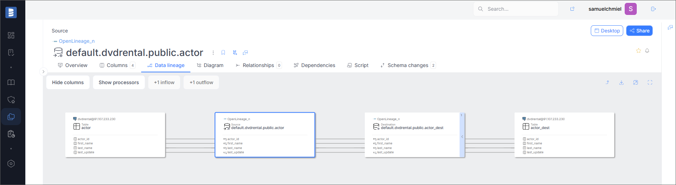
Task: Open the checklist document icon in sidebar
Action: [11, 53]
